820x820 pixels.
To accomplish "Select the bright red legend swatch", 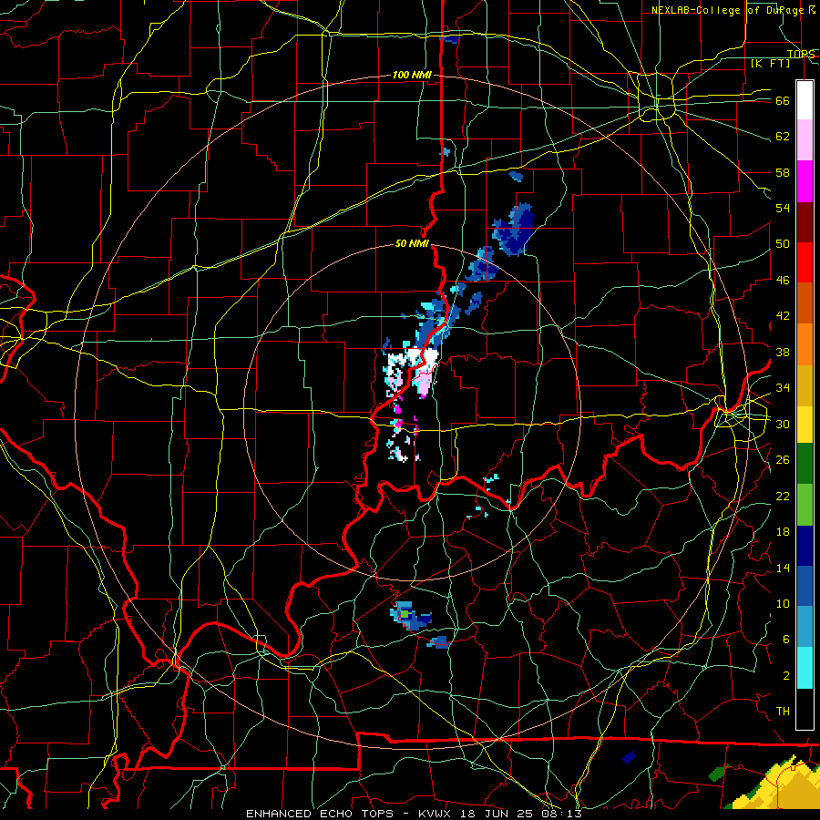I will tap(805, 262).
